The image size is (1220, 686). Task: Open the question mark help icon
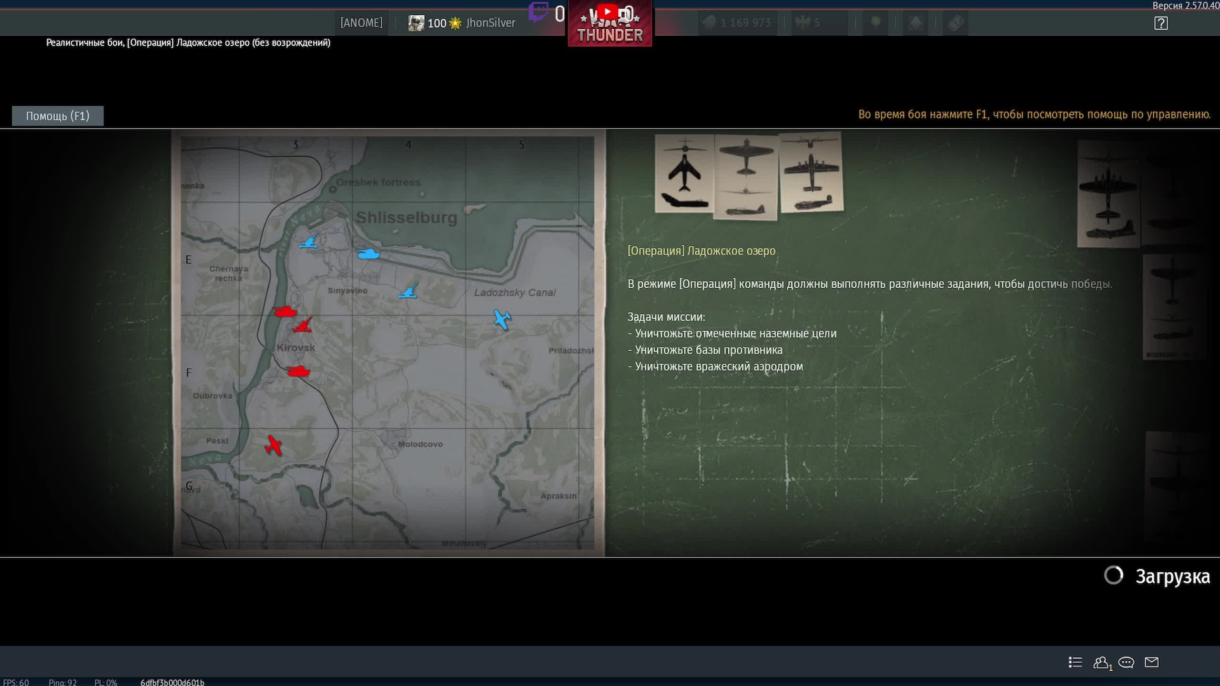coord(1161,23)
